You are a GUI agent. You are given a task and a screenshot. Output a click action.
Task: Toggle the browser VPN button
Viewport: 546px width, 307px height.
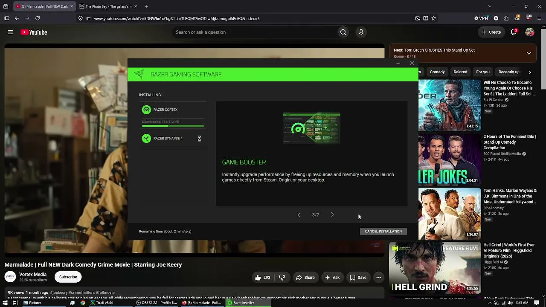coord(481,18)
